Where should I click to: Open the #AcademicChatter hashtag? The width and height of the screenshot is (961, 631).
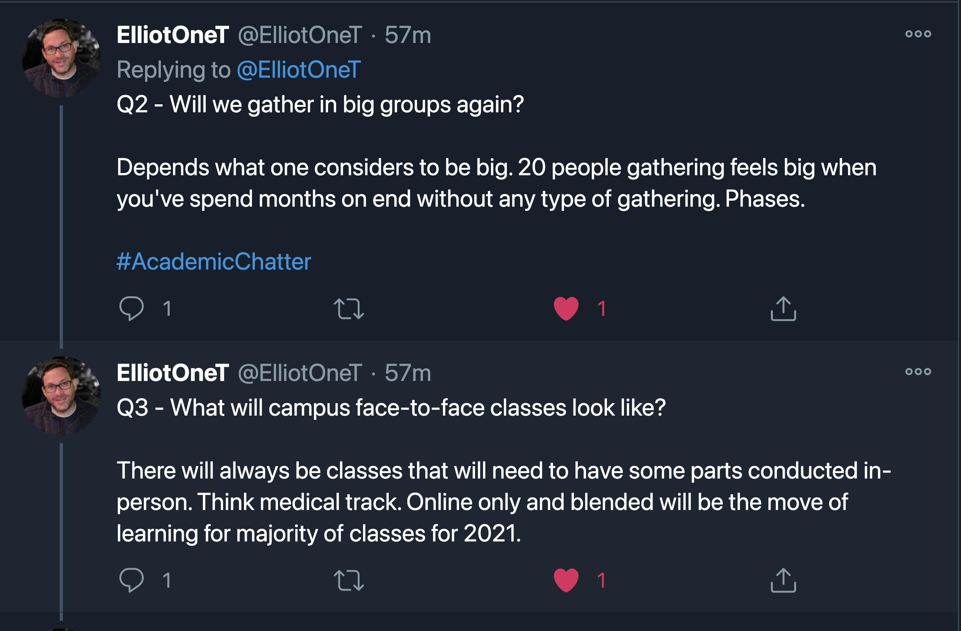(213, 262)
